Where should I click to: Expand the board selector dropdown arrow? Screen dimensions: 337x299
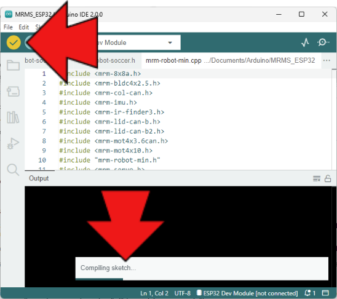click(170, 42)
